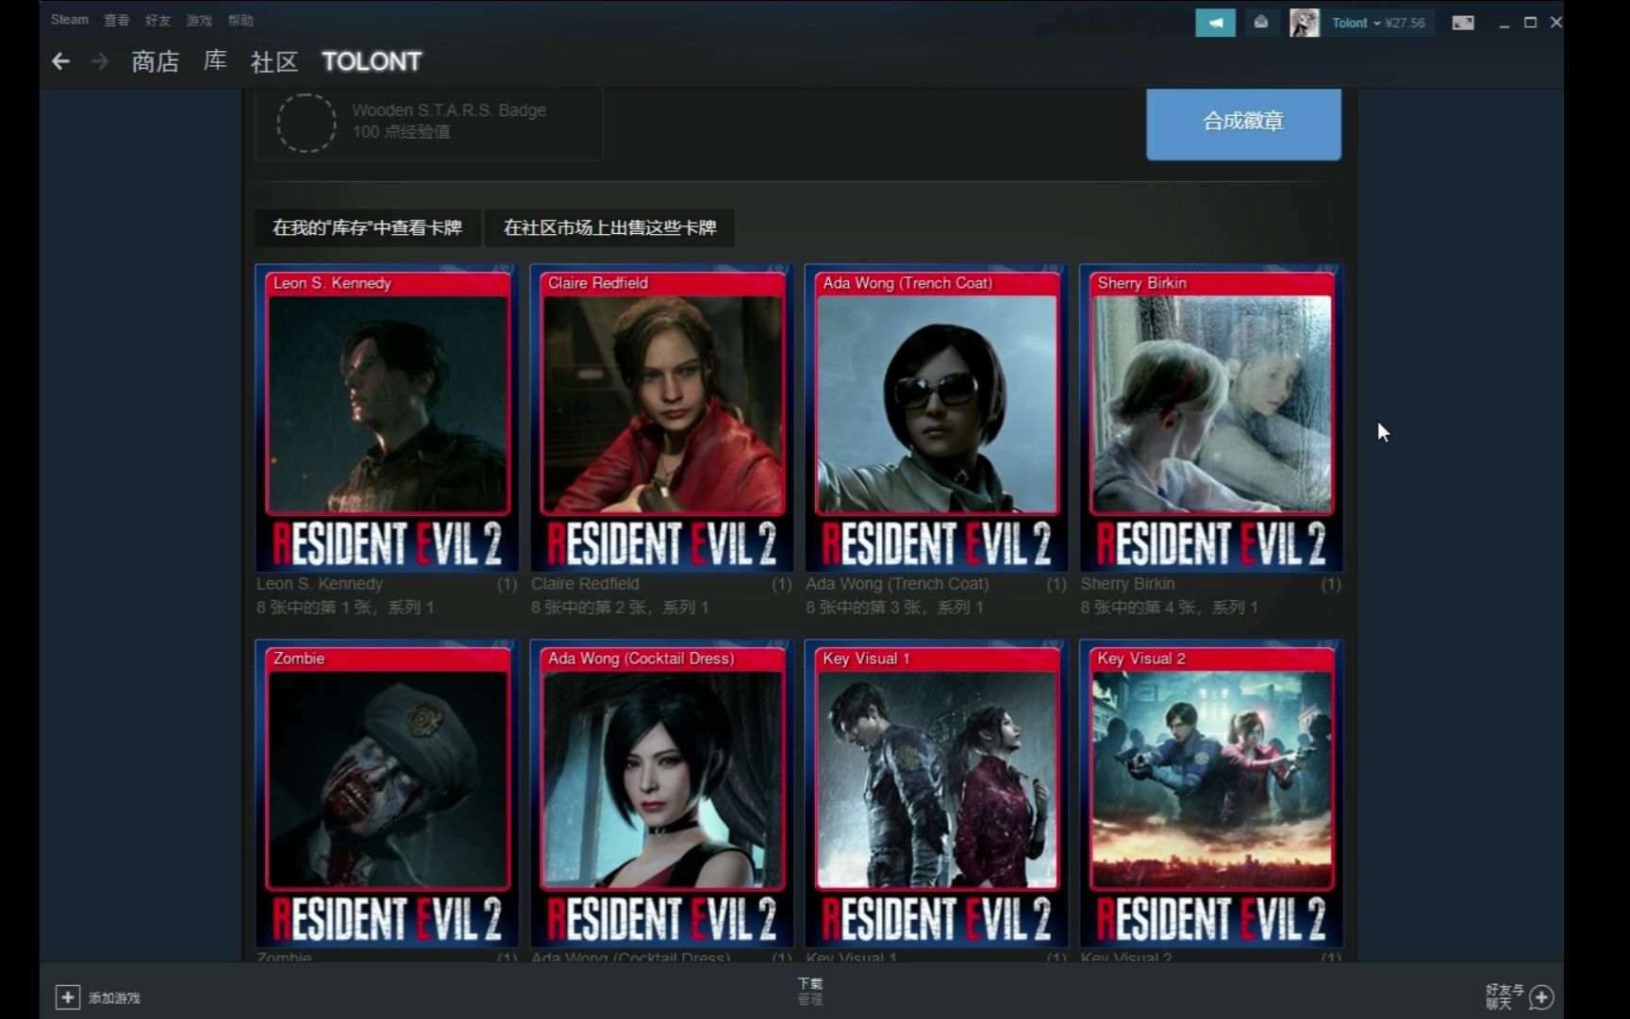This screenshot has height=1019, width=1630.
Task: Click 在我的库存中查看卡牌 button
Action: click(368, 227)
